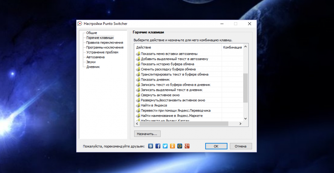Click the vertical scrollbar thumb
The height and width of the screenshot is (173, 334).
[246, 88]
